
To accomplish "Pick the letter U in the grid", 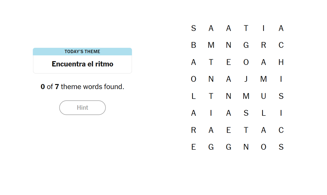I will click(263, 96).
